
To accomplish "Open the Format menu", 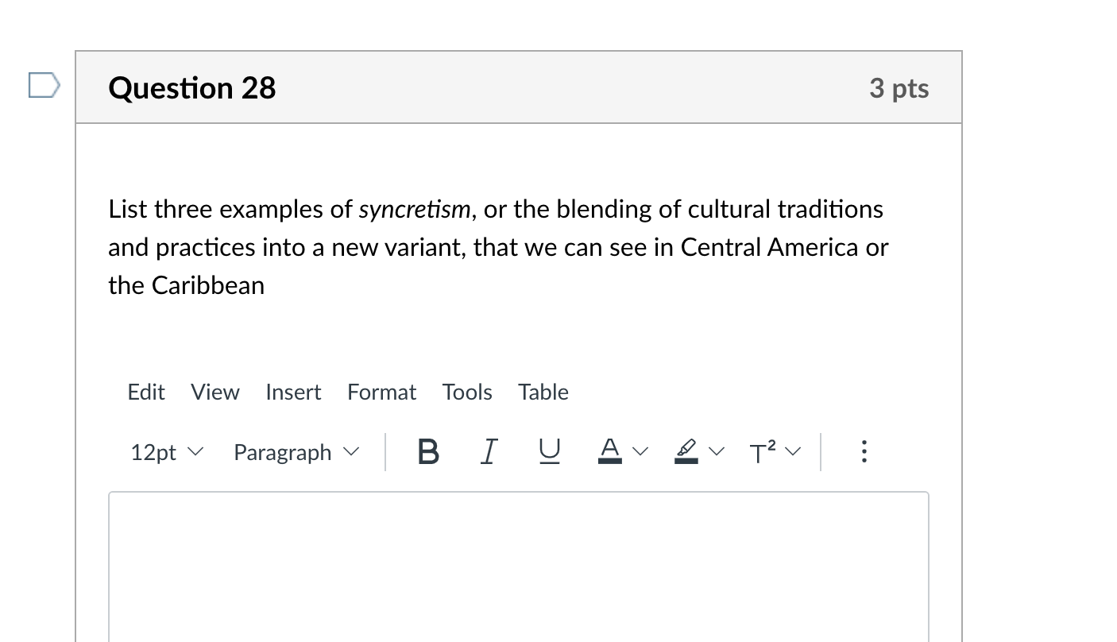I will click(x=381, y=392).
